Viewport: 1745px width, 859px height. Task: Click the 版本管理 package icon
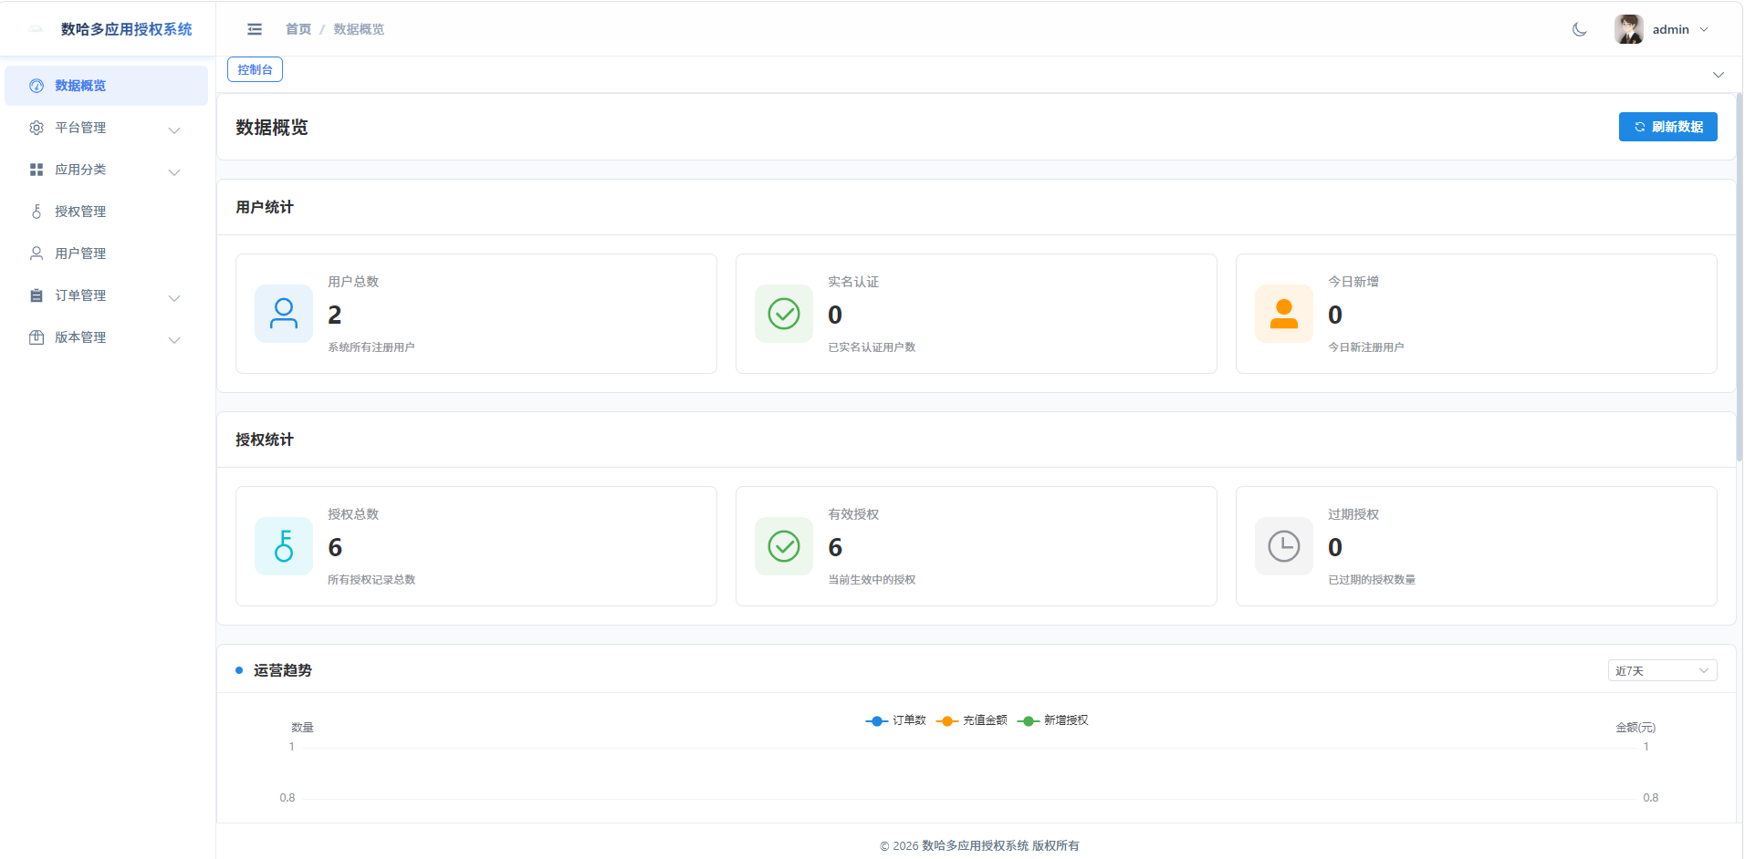tap(37, 337)
